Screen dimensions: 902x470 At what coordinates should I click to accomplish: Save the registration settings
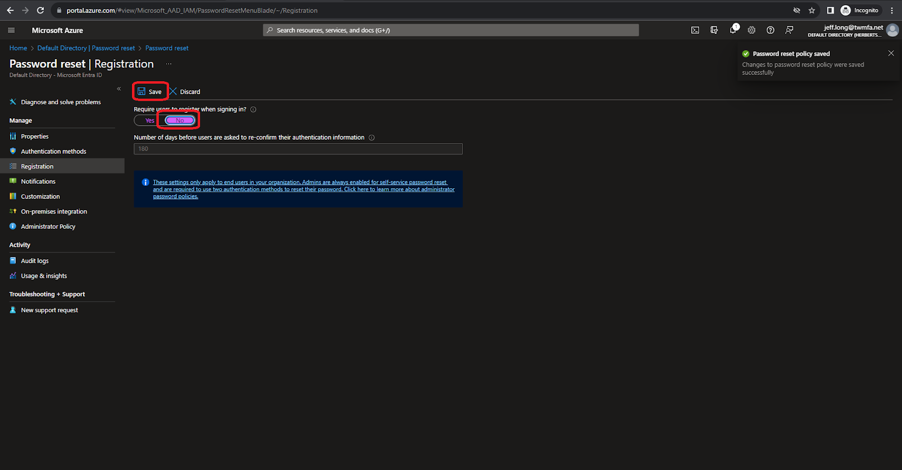tap(150, 91)
